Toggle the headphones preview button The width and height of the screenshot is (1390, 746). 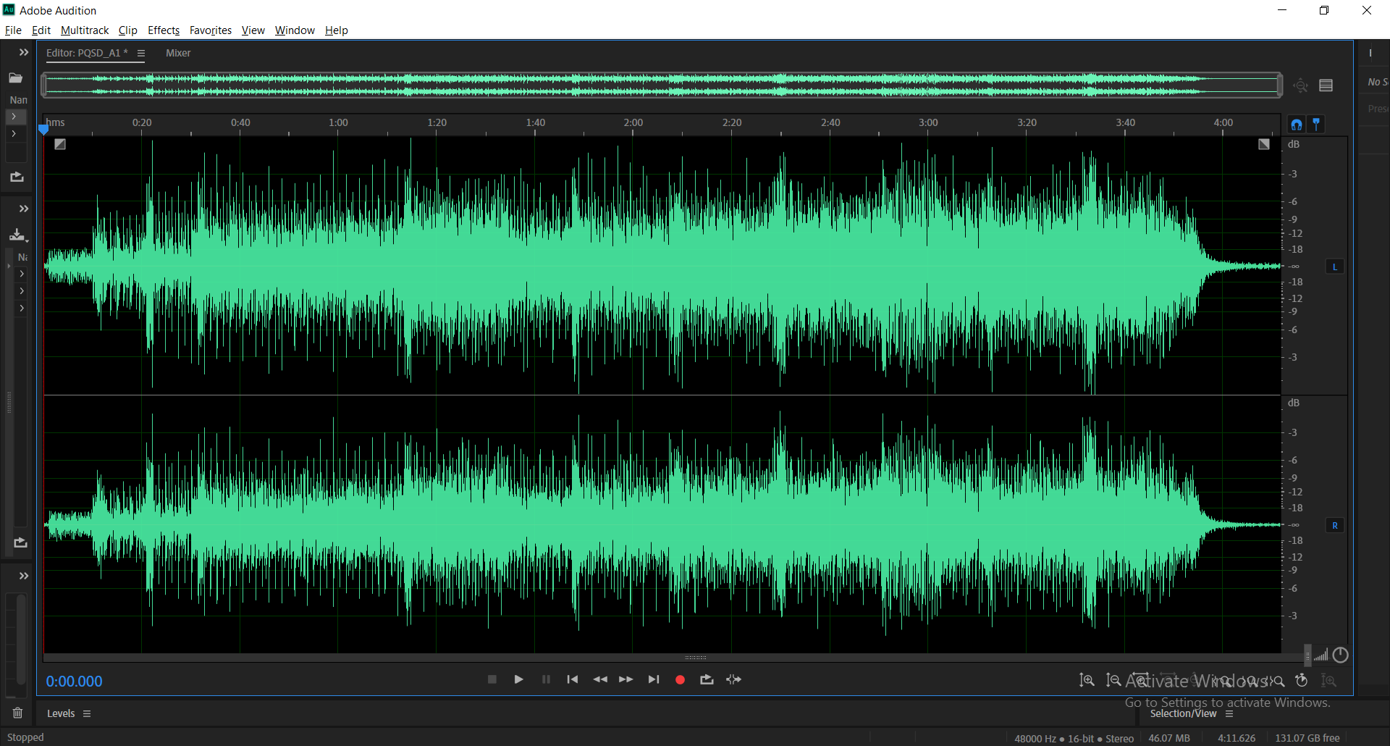(x=1297, y=124)
